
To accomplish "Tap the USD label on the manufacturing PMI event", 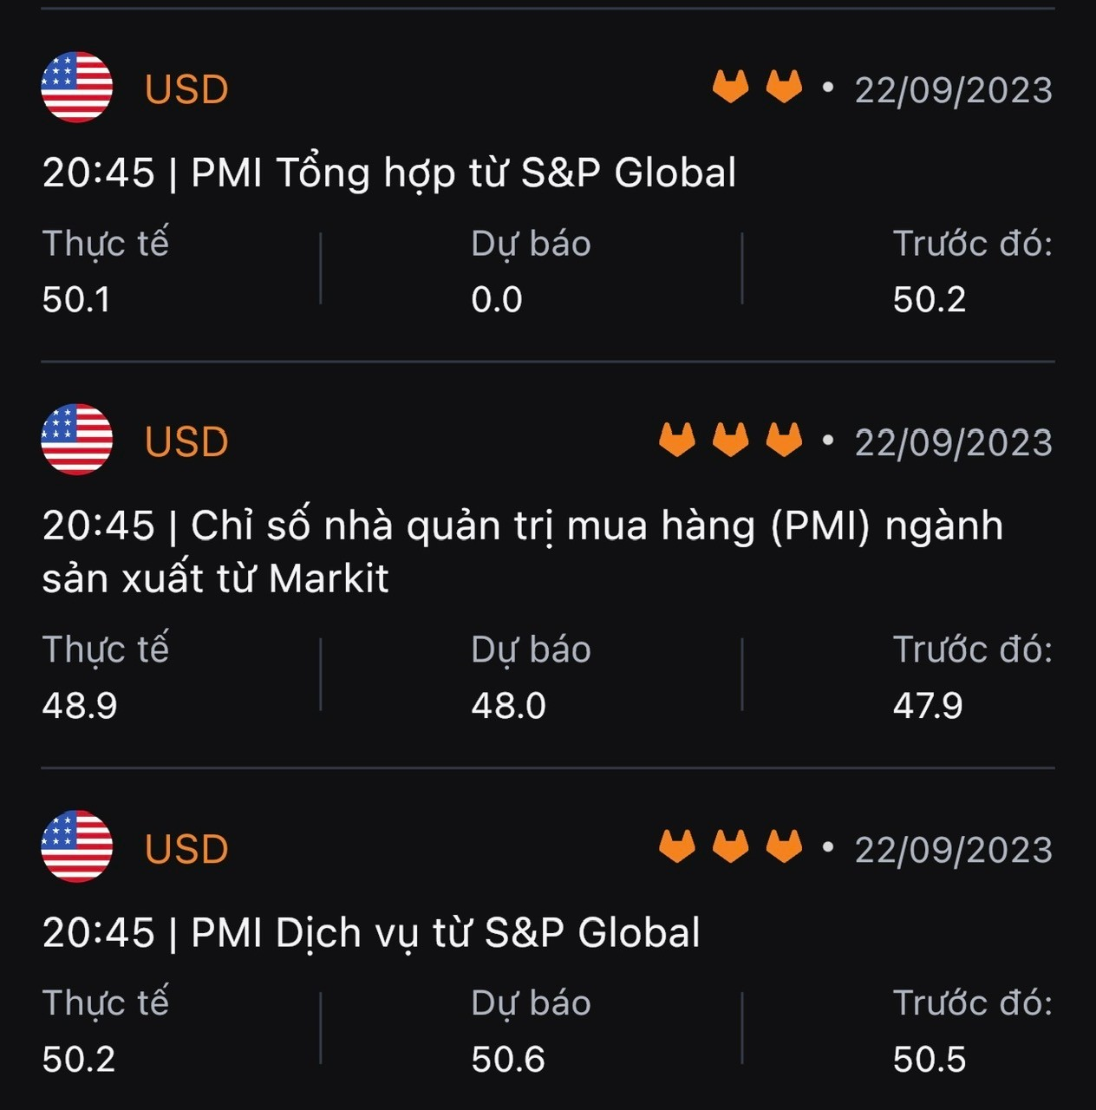I will (186, 442).
